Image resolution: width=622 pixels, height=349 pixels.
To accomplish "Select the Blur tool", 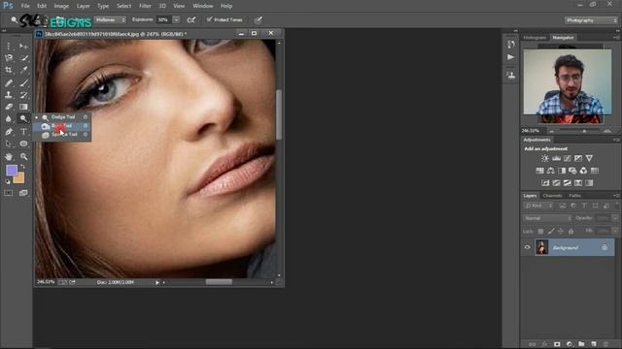I will point(9,118).
